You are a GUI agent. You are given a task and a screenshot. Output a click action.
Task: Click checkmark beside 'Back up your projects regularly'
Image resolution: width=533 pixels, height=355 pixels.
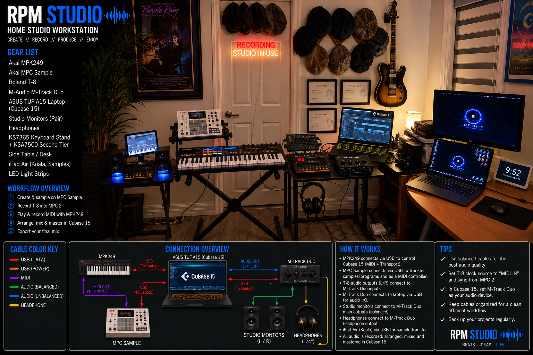pos(442,320)
